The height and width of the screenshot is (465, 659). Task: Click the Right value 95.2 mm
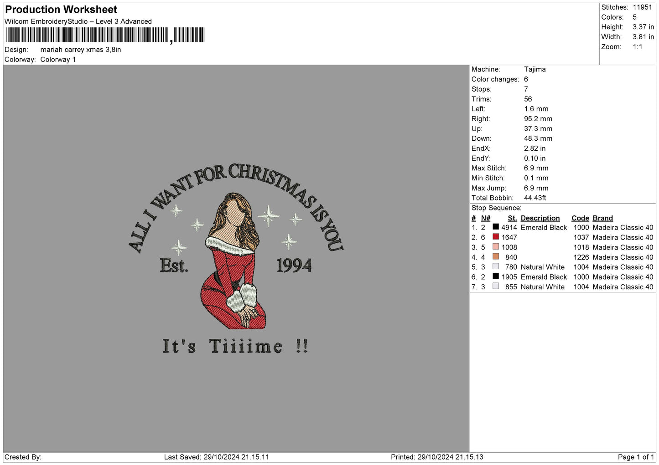click(538, 119)
